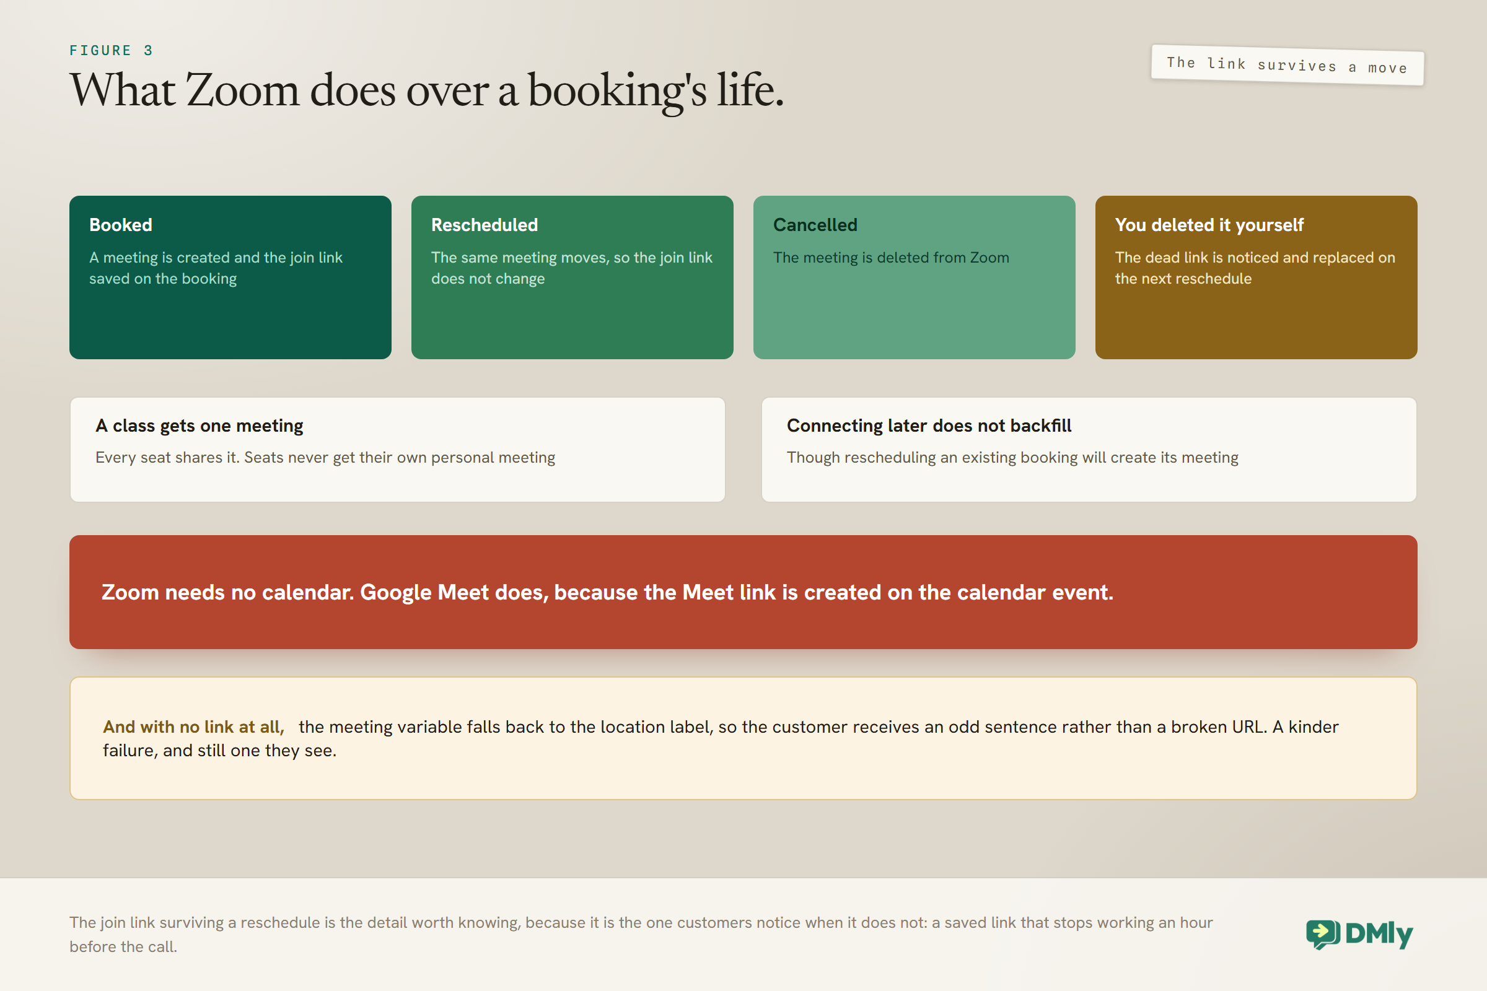The height and width of the screenshot is (991, 1487).
Task: Select the Booked card title
Action: (121, 225)
